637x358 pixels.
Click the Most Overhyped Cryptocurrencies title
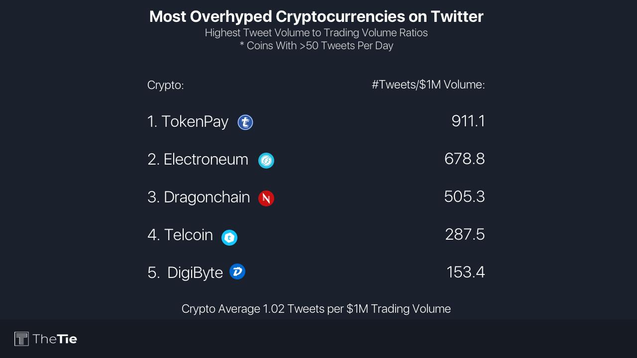point(317,16)
